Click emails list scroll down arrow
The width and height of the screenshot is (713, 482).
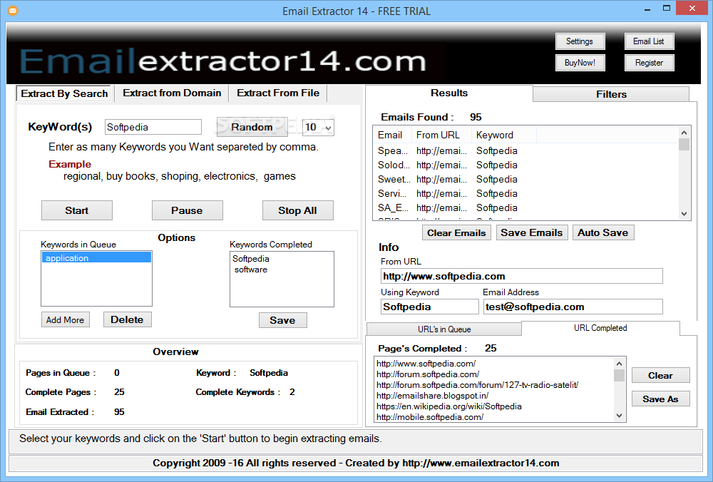point(684,214)
